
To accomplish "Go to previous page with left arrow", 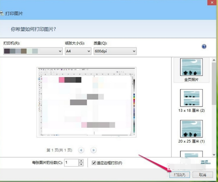I will (x=81, y=150).
